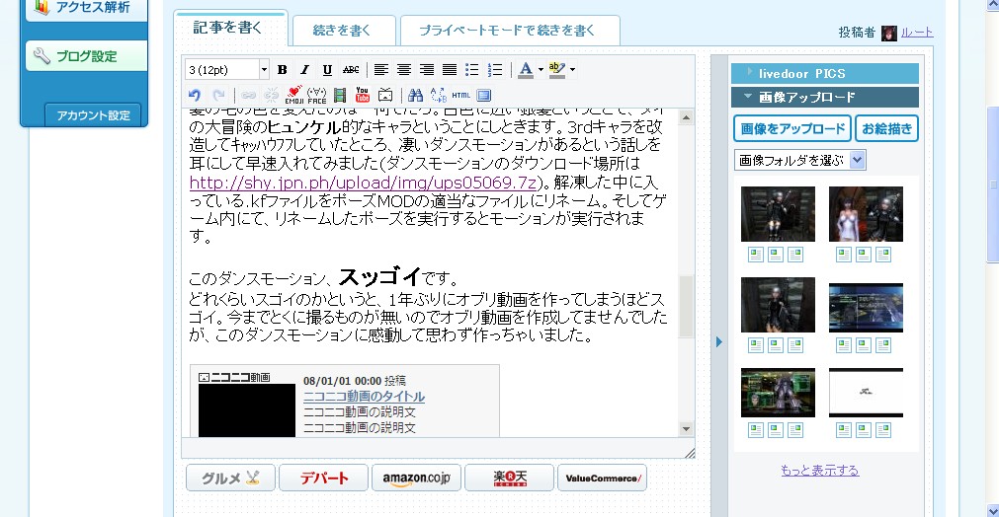
Task: Open アクセス解析 sidebar menu
Action: pos(86,8)
